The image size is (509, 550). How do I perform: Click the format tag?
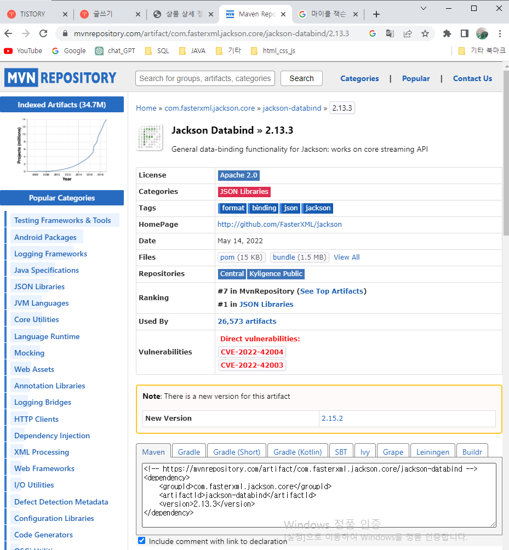click(233, 208)
